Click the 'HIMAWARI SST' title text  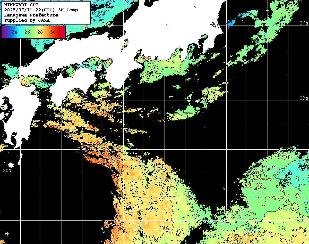(x=21, y=5)
